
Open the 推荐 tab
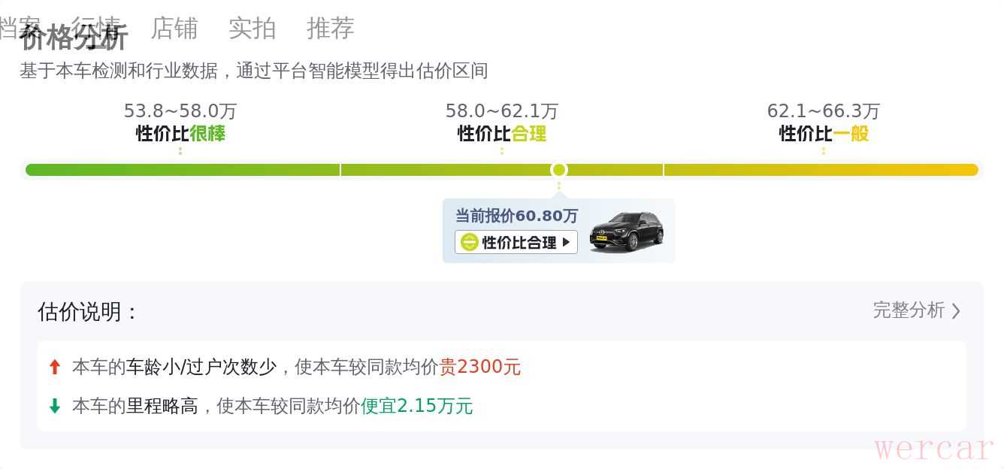click(x=331, y=29)
